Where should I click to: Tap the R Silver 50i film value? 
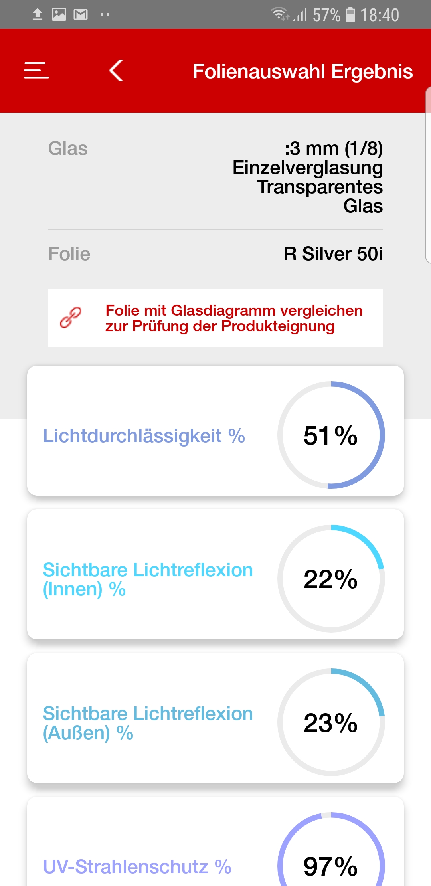click(333, 254)
